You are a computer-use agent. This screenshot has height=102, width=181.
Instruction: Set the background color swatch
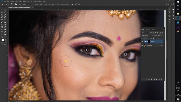click(5, 42)
